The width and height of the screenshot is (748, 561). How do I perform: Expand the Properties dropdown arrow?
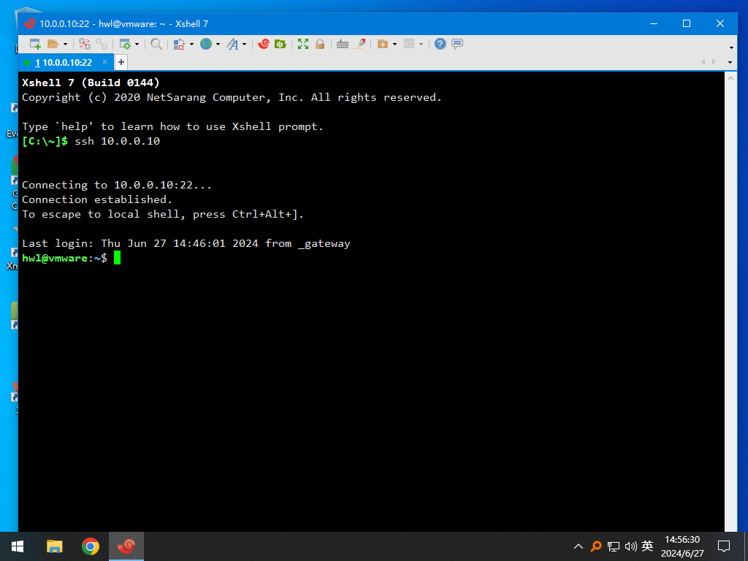tap(137, 45)
